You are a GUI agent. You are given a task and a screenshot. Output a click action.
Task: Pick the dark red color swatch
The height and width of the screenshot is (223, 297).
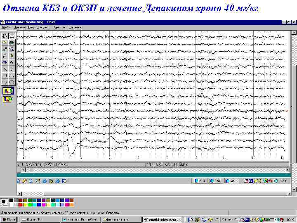[21, 200]
